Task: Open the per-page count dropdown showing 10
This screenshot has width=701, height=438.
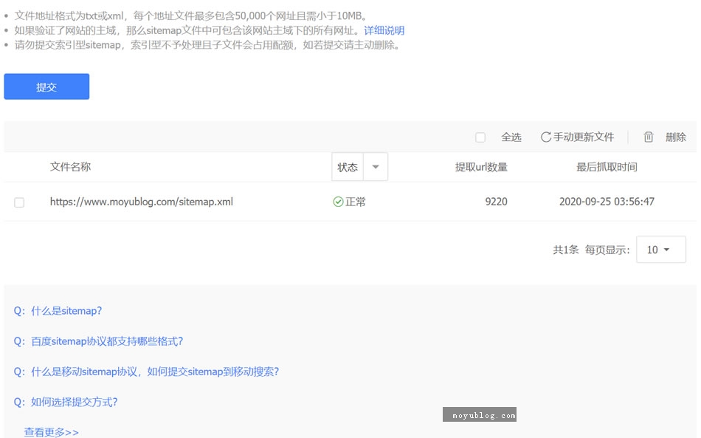Action: click(661, 249)
